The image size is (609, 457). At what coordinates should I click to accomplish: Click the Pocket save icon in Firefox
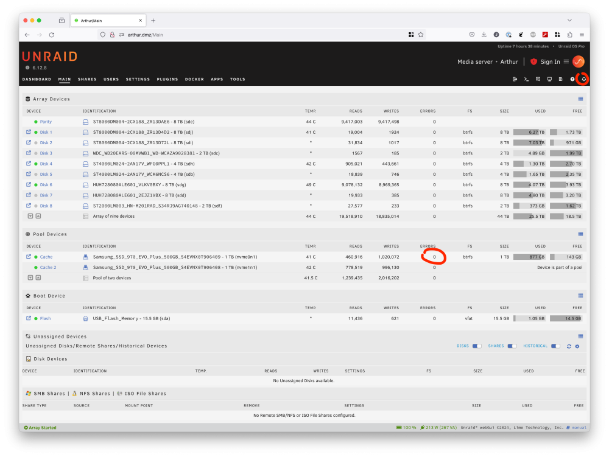472,35
